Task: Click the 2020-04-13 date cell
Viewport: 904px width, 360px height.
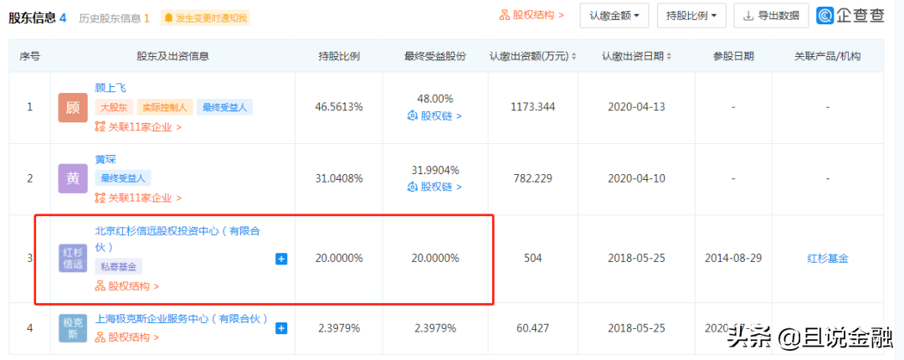Action: (x=636, y=107)
